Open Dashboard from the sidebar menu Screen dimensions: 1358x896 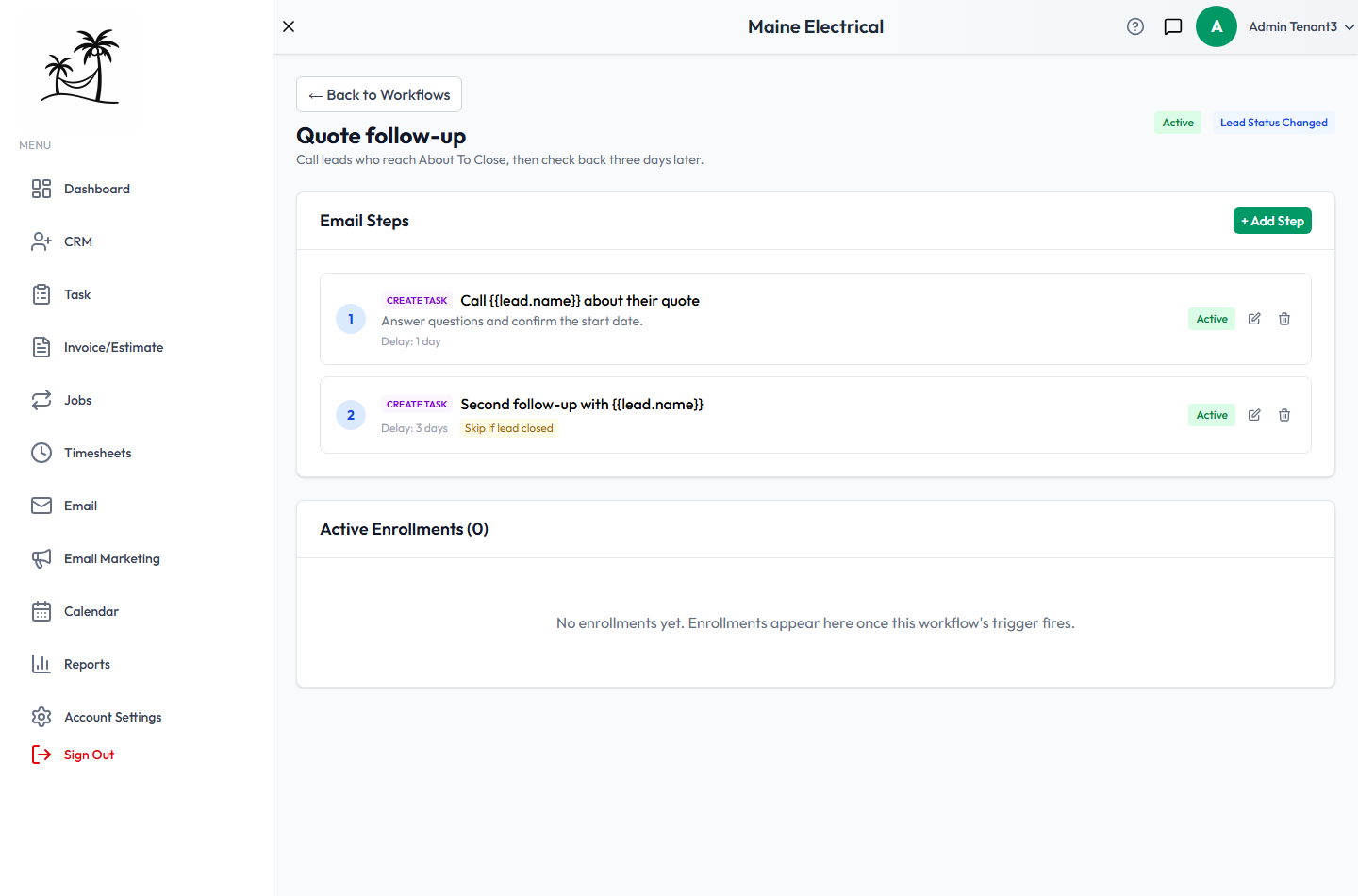coord(97,189)
